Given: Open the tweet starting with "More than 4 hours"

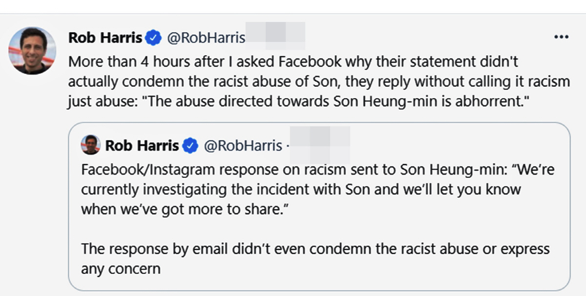Looking at the screenshot, I should (319, 81).
